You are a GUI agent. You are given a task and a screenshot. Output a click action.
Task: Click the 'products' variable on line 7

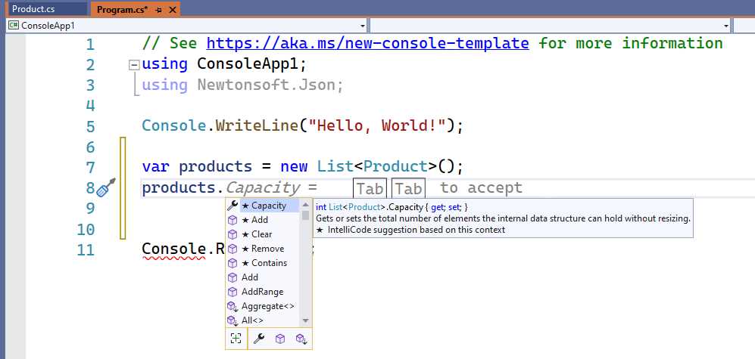click(215, 167)
